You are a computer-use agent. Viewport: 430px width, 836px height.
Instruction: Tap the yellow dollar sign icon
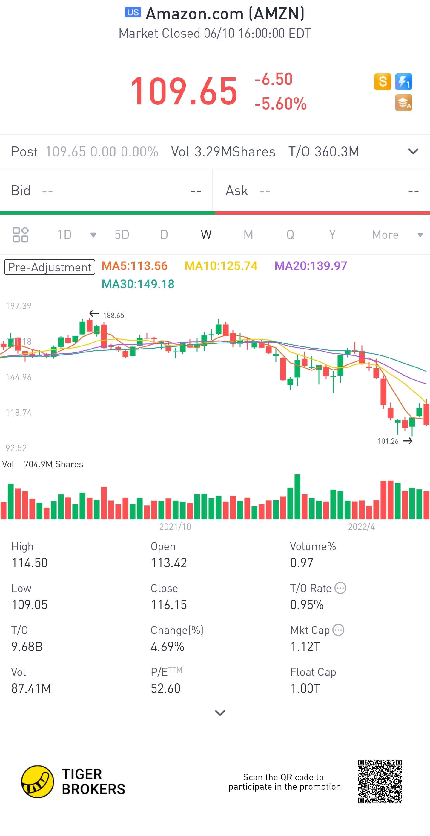[383, 81]
